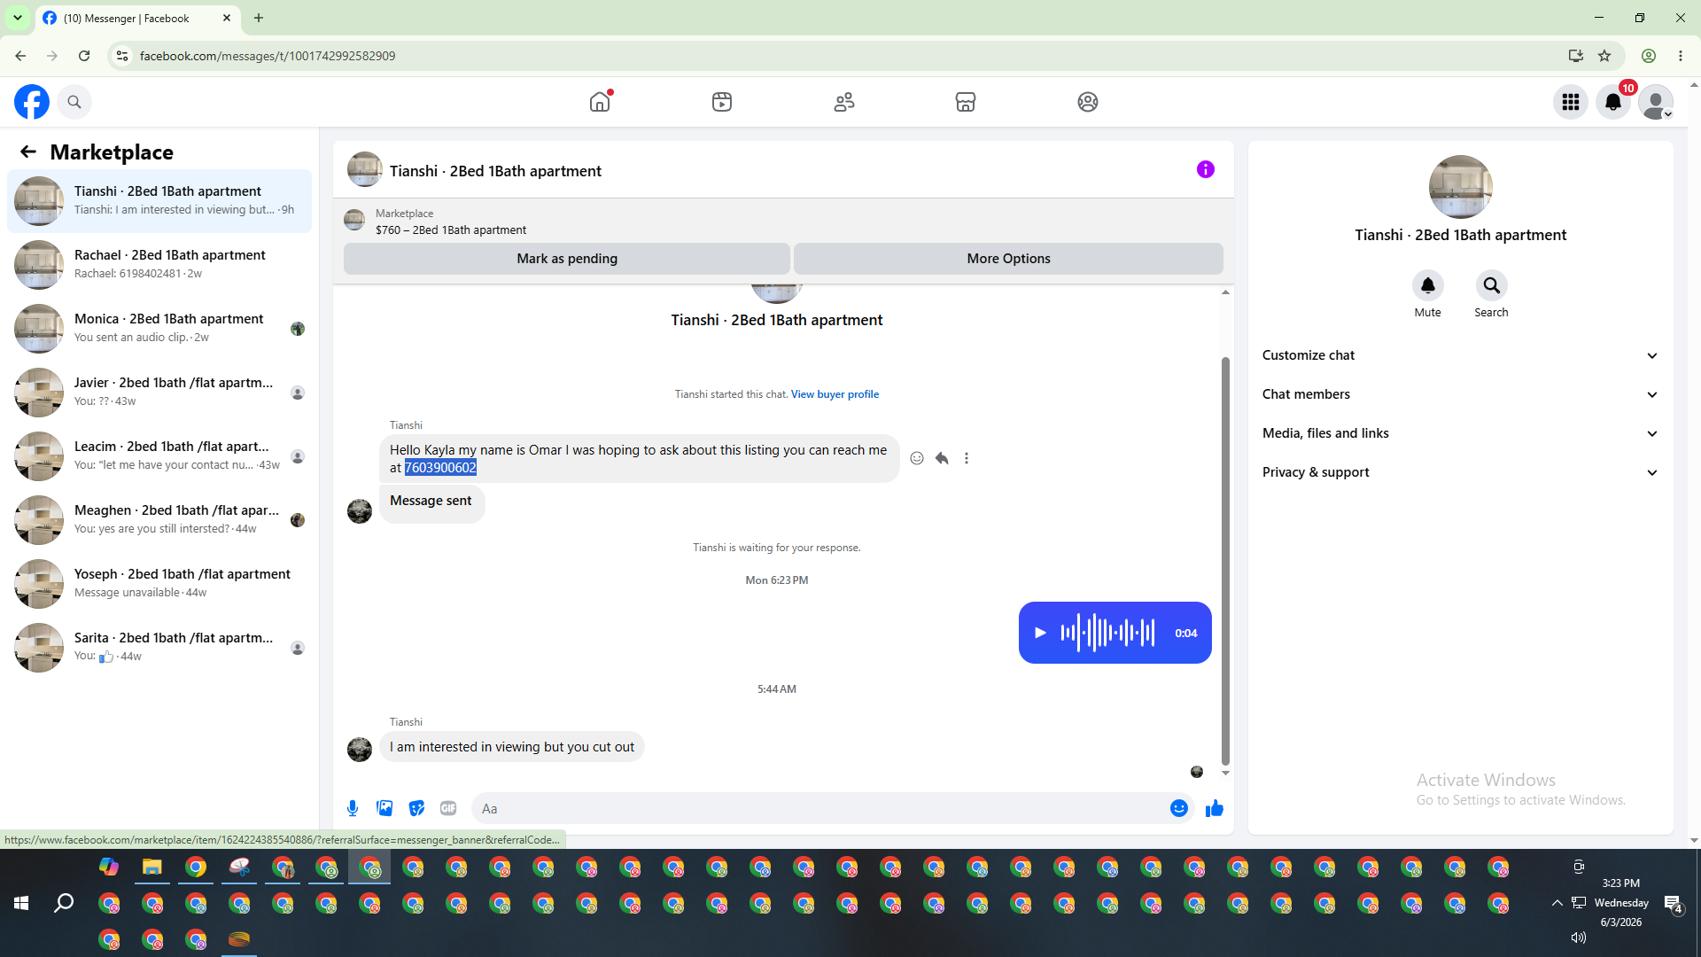
Task: Click Mark as pending button
Action: tap(567, 259)
